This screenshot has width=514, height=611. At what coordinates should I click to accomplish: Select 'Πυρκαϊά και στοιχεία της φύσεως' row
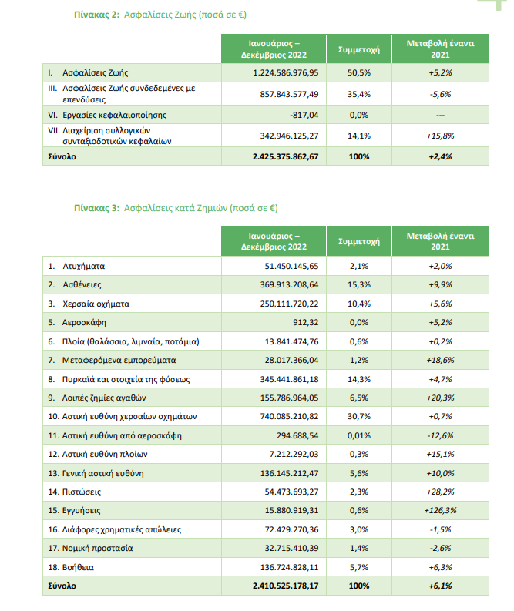[266, 379]
